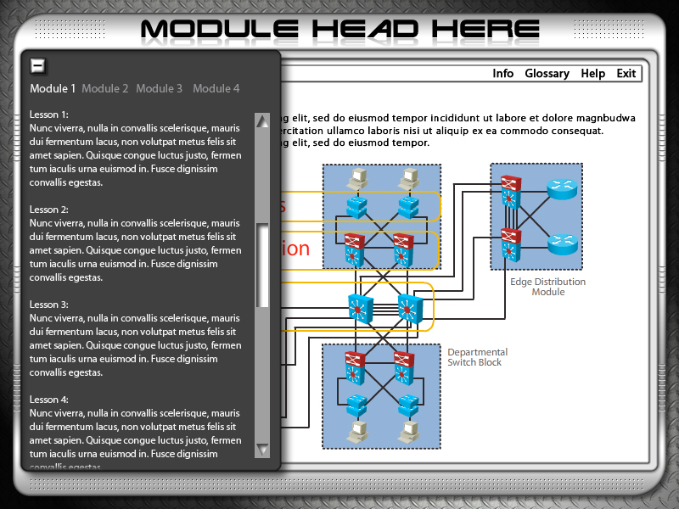Image resolution: width=679 pixels, height=509 pixels.
Task: Collapse the module panel with the minus button
Action: [x=37, y=65]
